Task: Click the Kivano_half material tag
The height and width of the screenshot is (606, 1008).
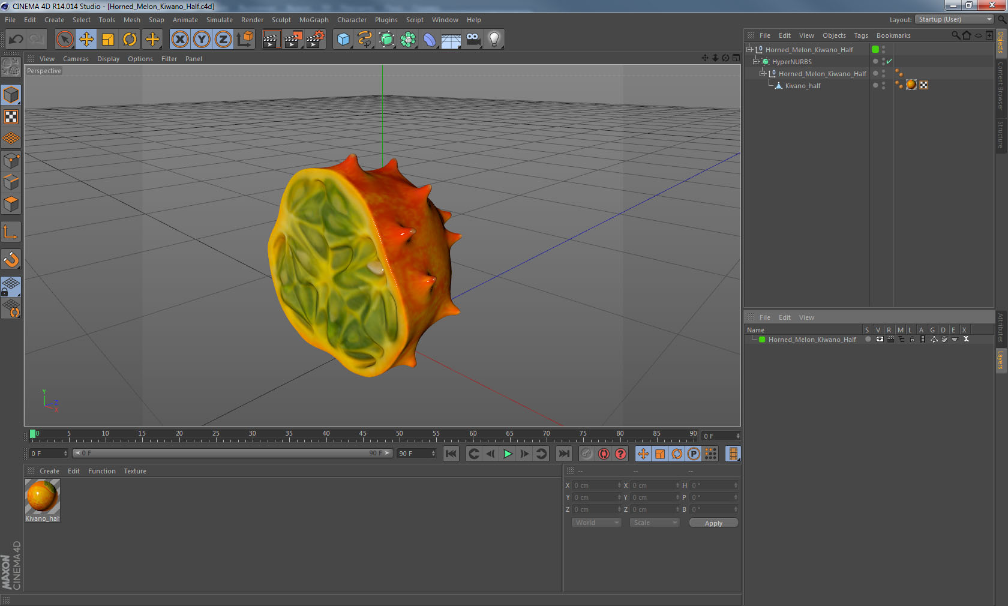Action: pos(911,85)
